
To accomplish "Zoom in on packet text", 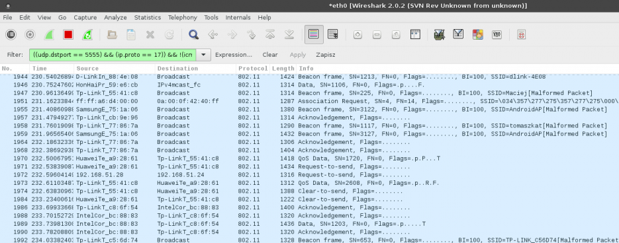I will point(357,34).
